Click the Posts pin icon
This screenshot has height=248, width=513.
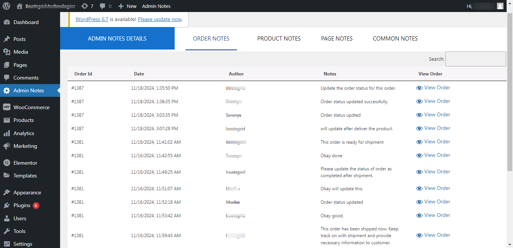tap(7, 39)
